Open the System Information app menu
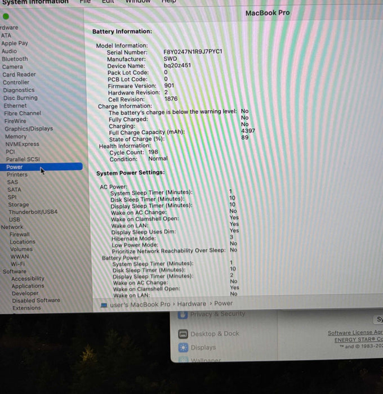This screenshot has width=383, height=394. tap(35, 2)
